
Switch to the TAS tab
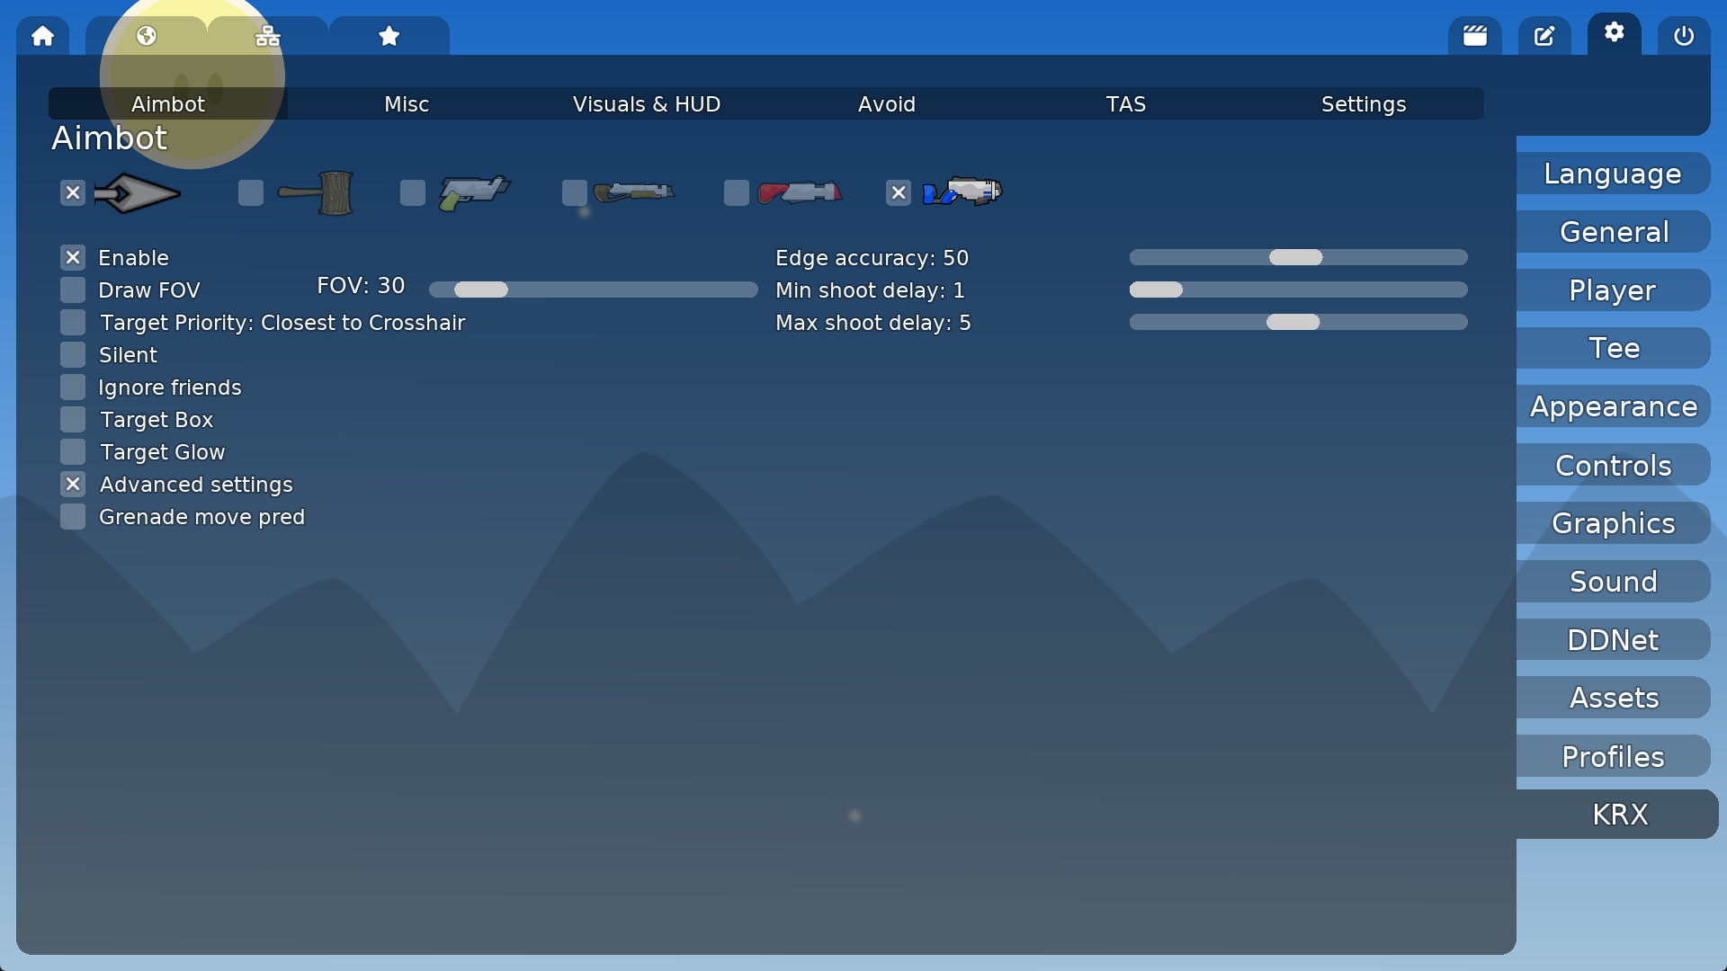point(1125,104)
